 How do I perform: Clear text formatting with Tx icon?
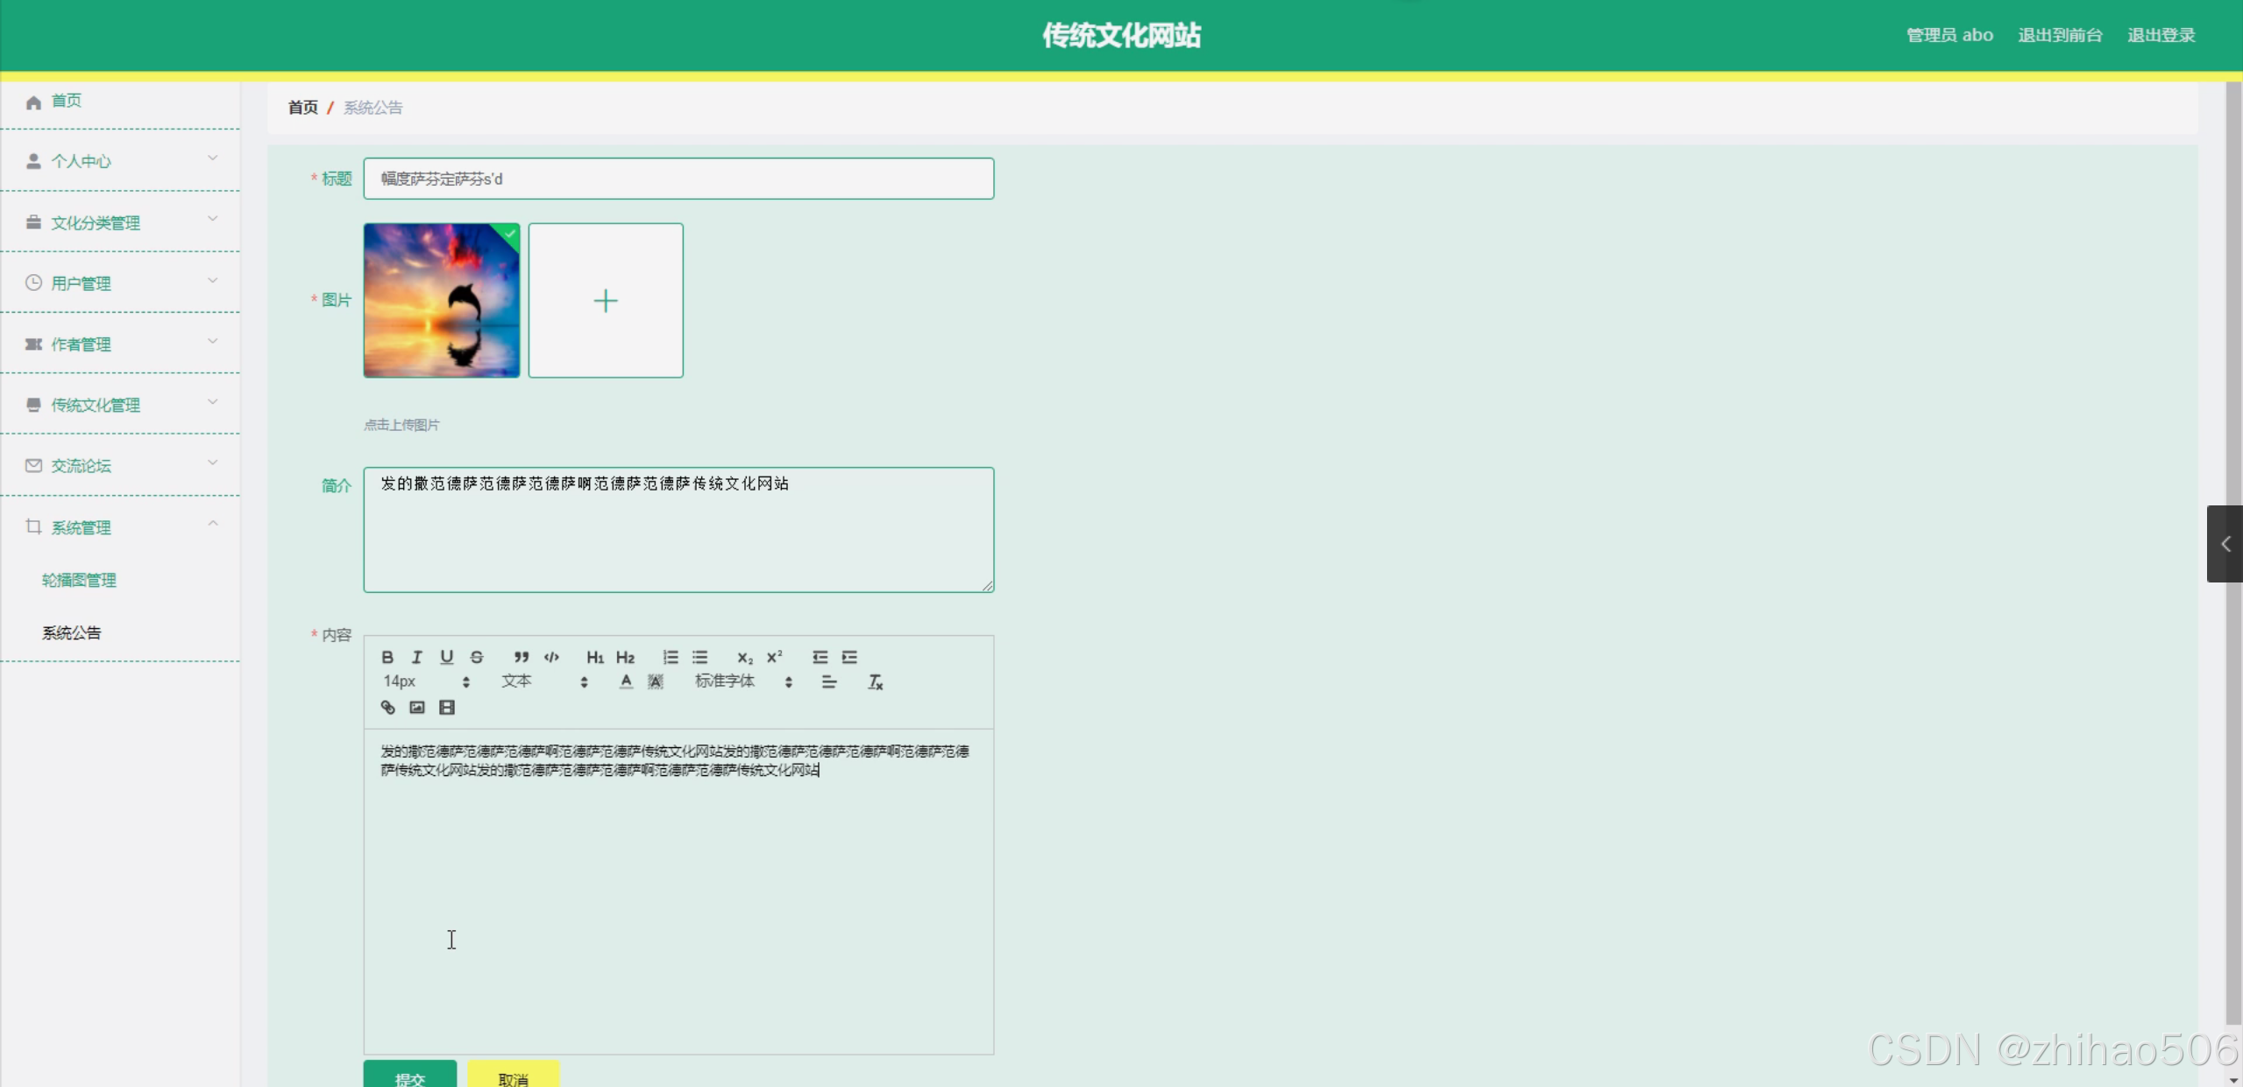(875, 681)
